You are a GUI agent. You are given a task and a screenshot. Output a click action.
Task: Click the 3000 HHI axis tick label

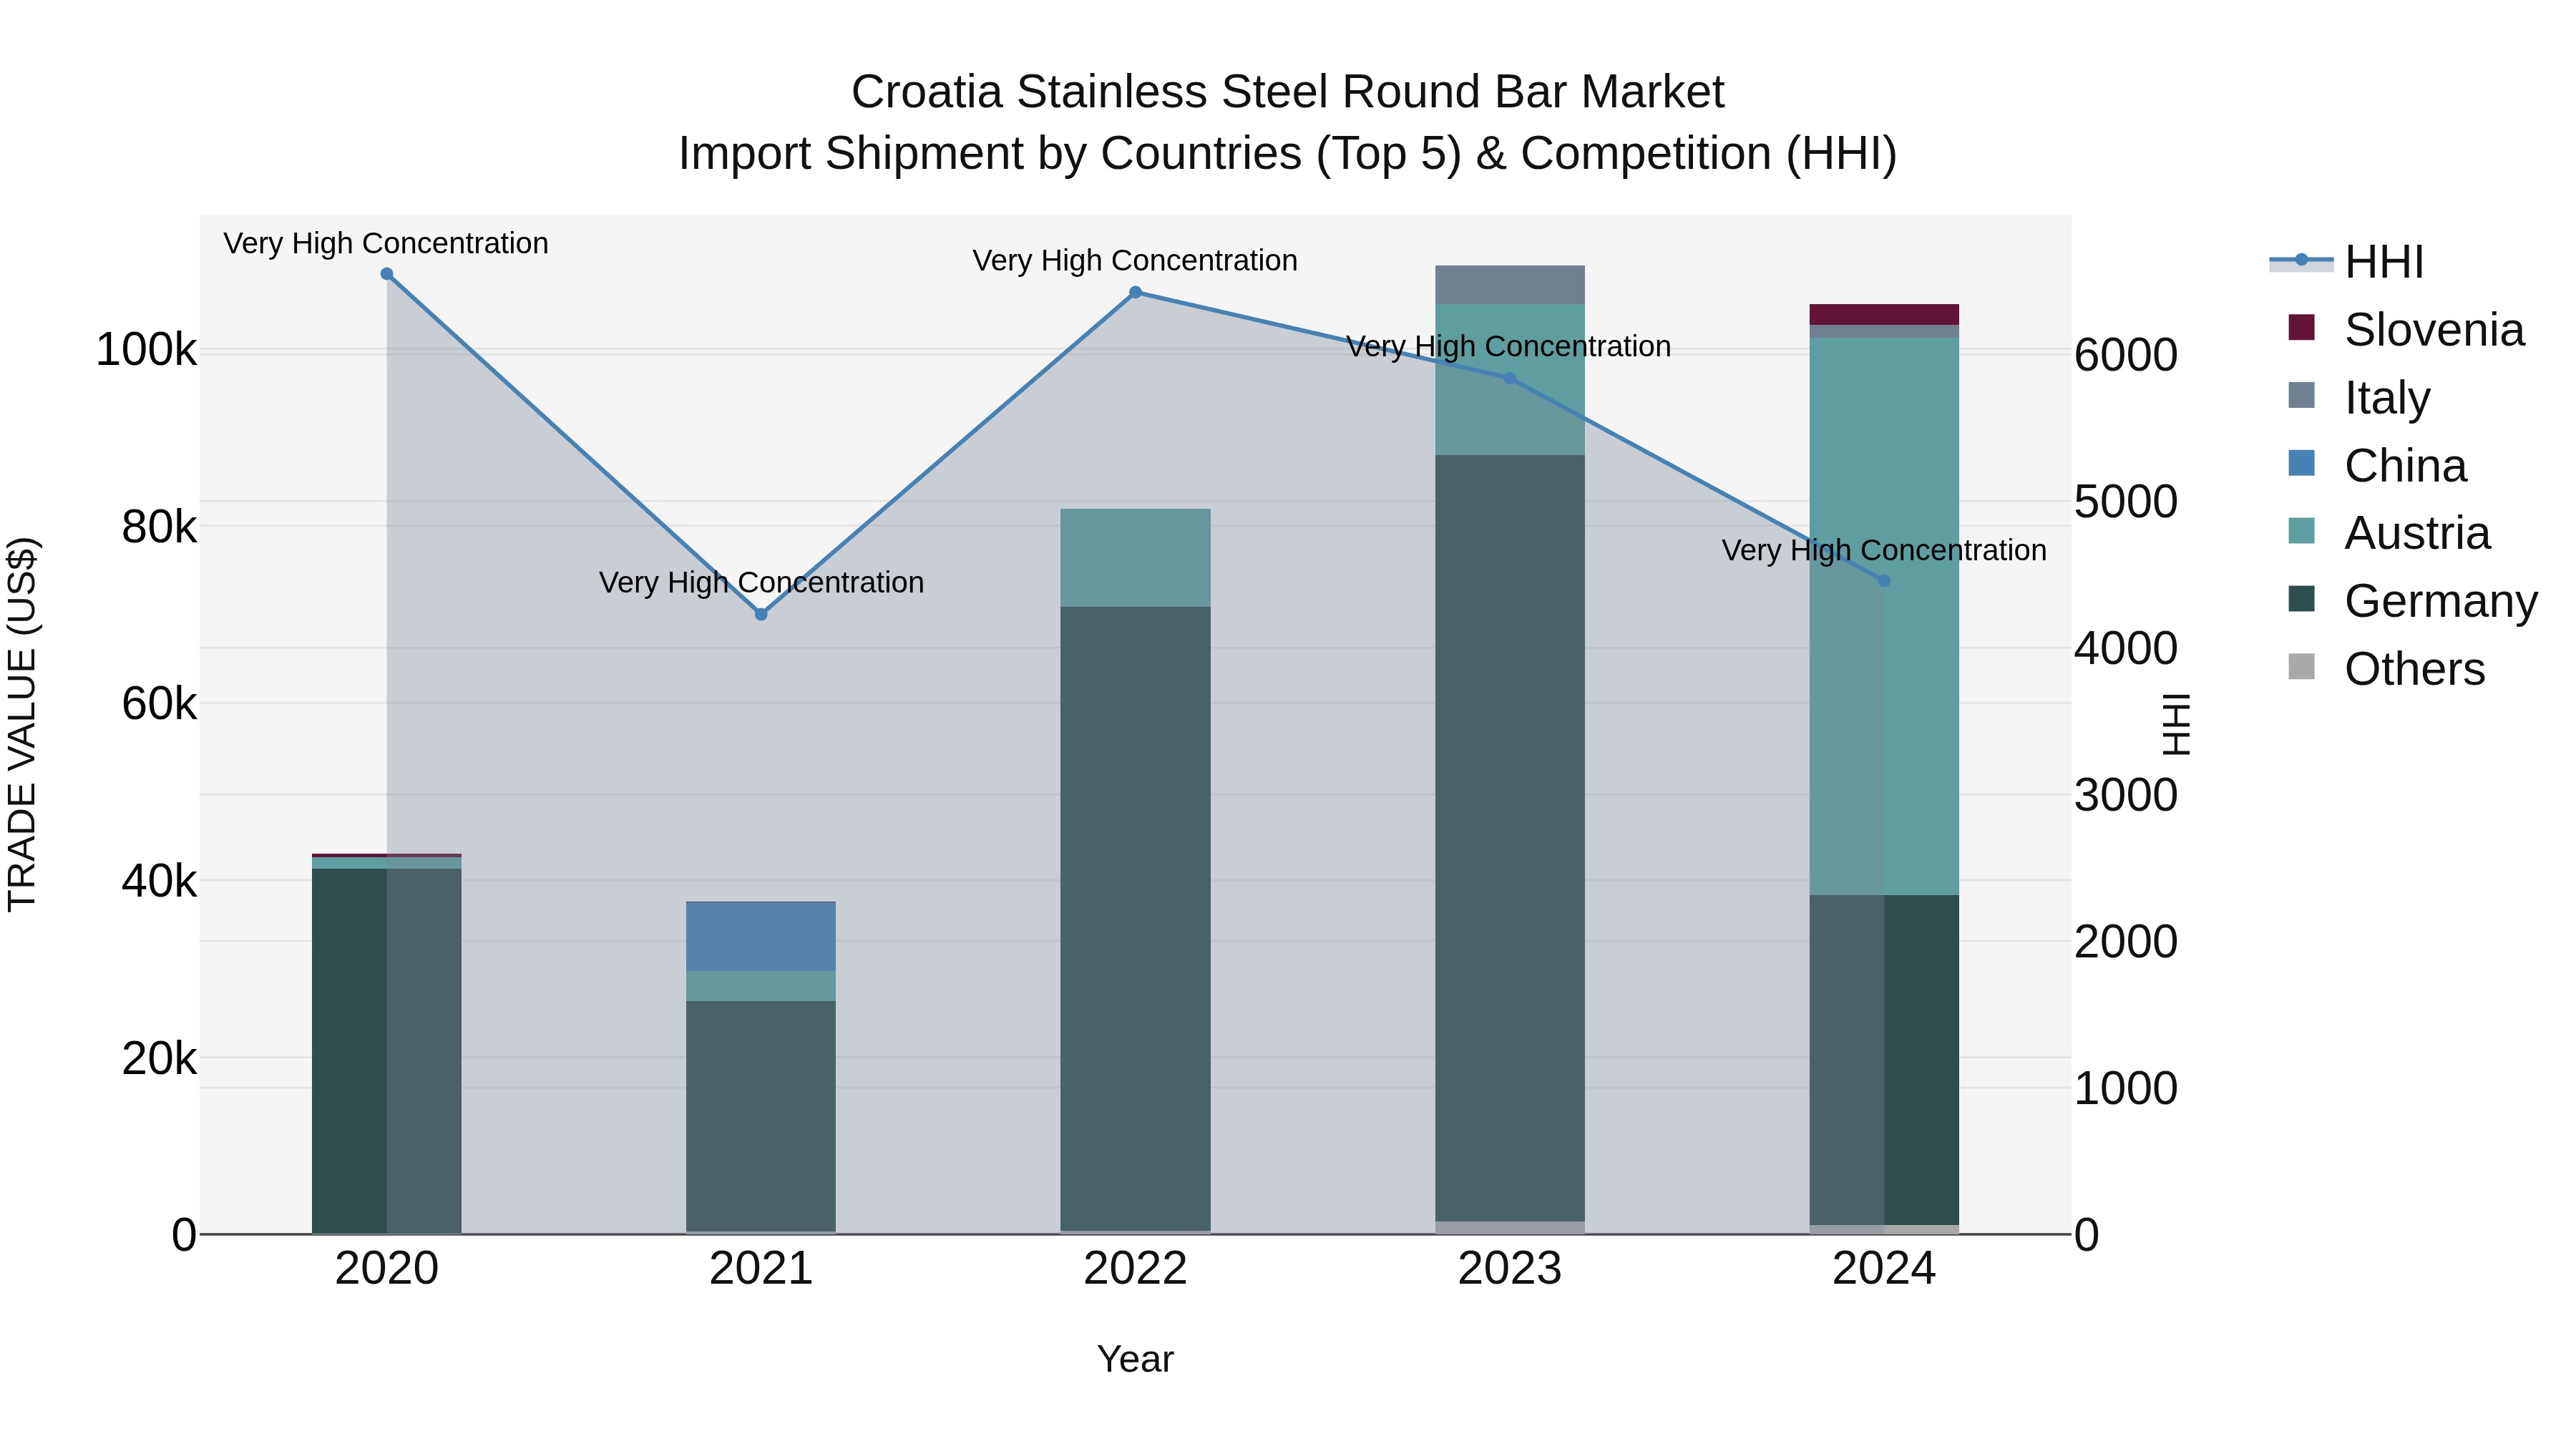point(2126,795)
